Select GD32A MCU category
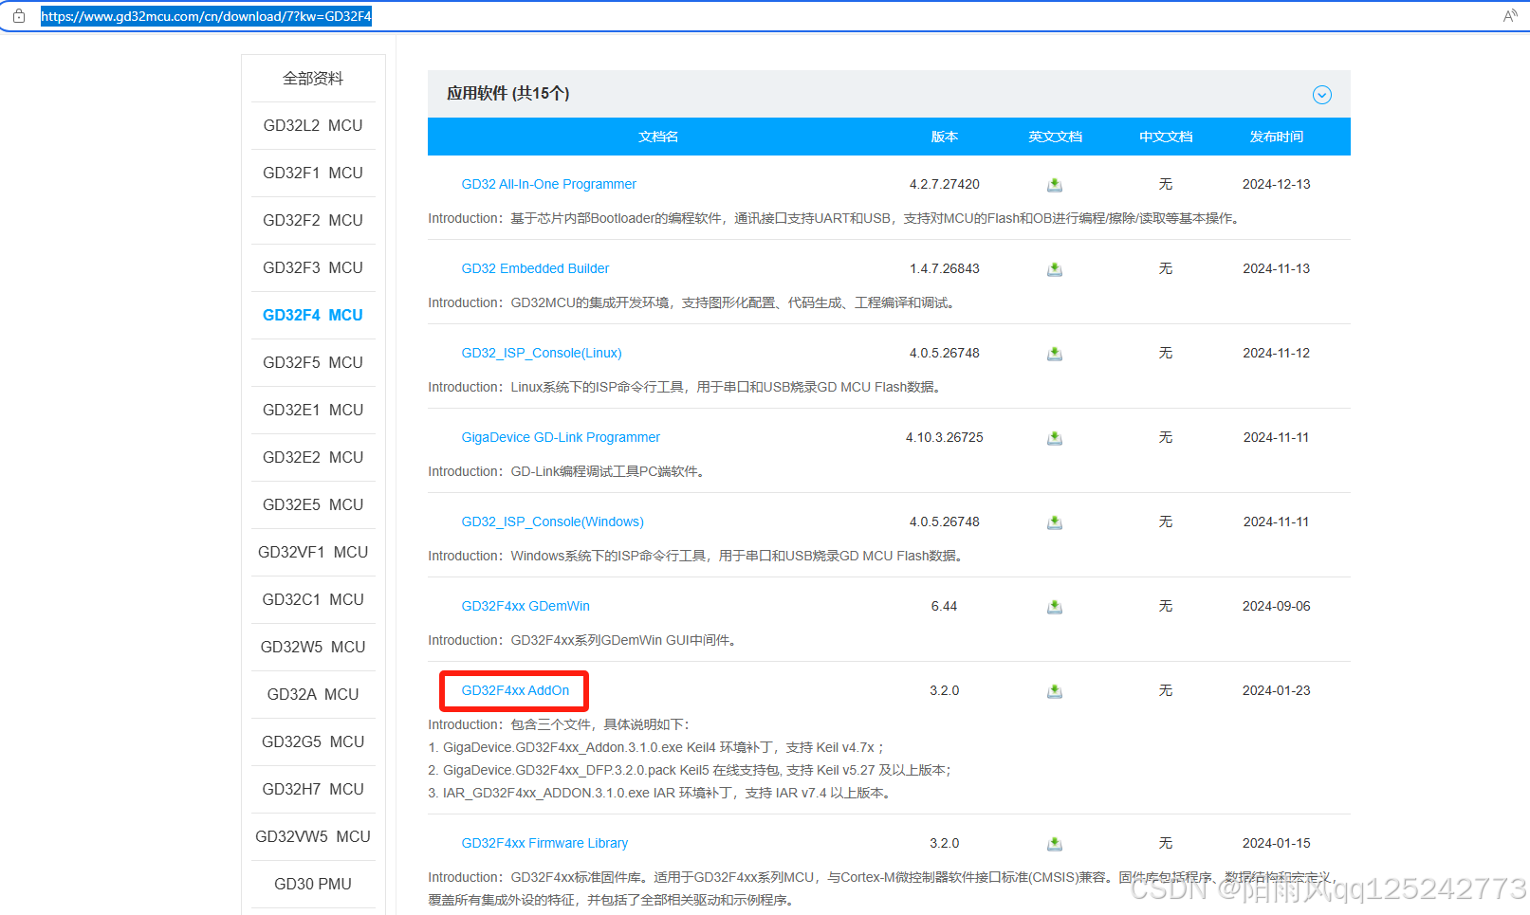Screen dimensions: 1530x915 click(313, 695)
